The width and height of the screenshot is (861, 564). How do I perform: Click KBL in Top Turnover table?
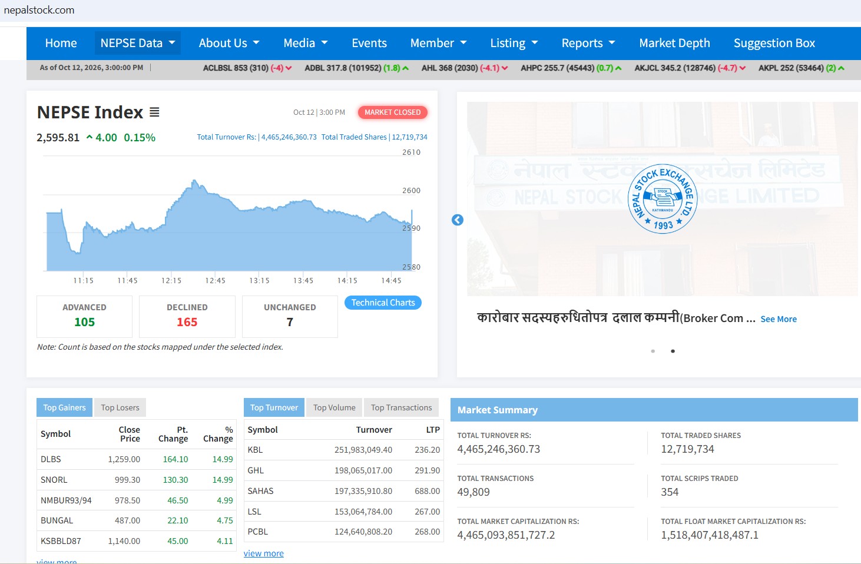click(x=255, y=450)
